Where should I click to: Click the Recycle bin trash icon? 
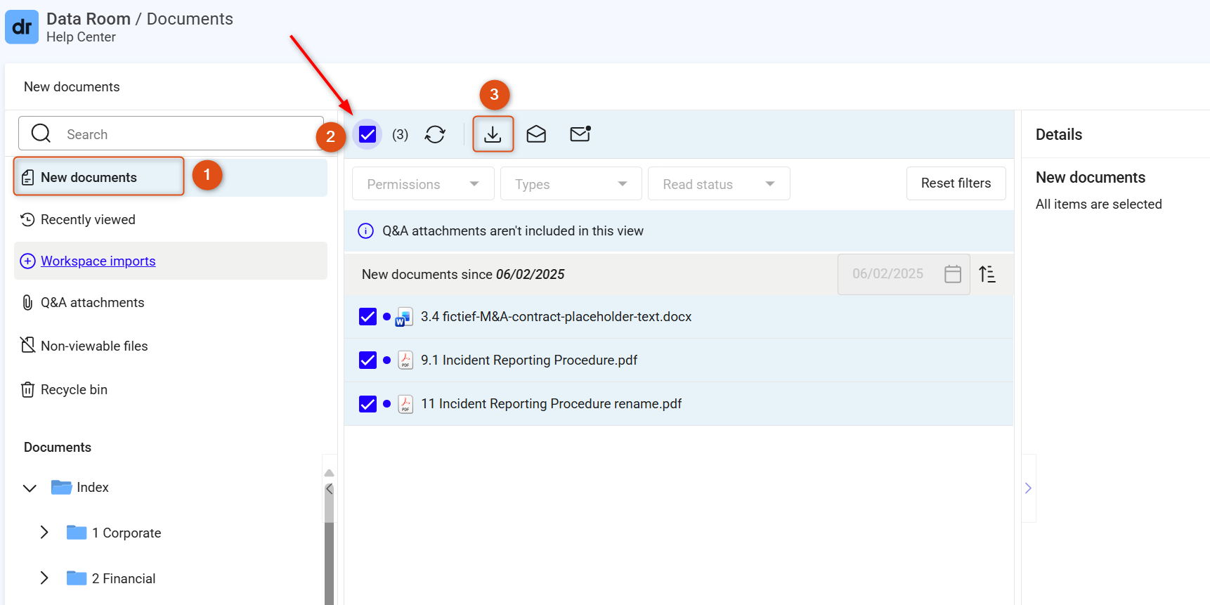(27, 389)
